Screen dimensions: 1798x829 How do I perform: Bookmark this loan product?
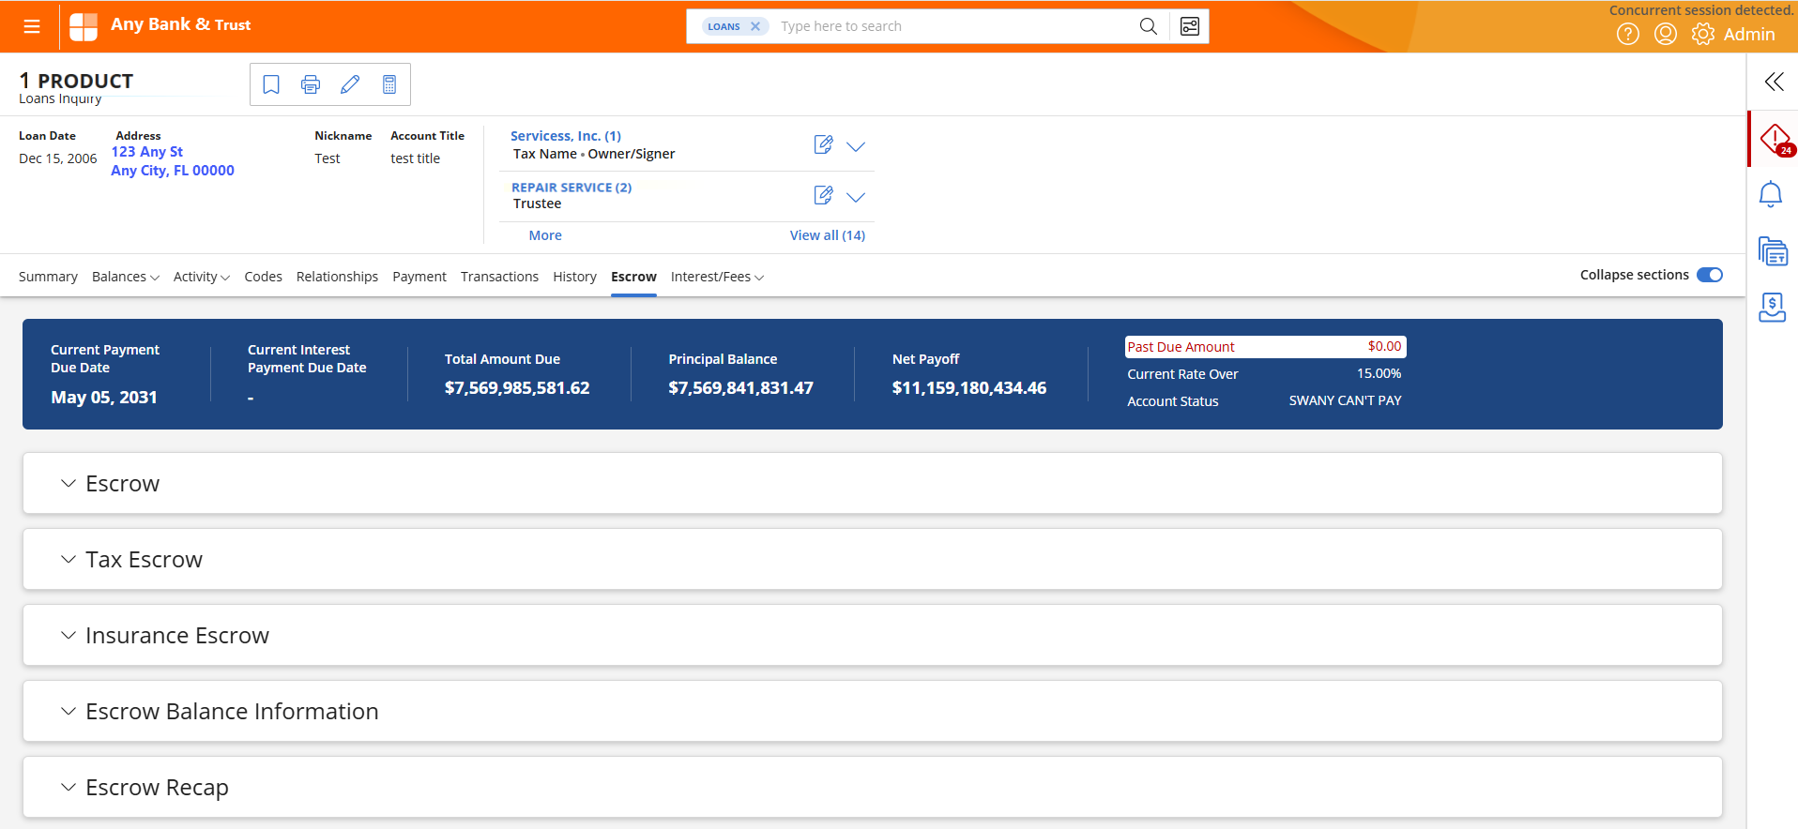(x=271, y=84)
